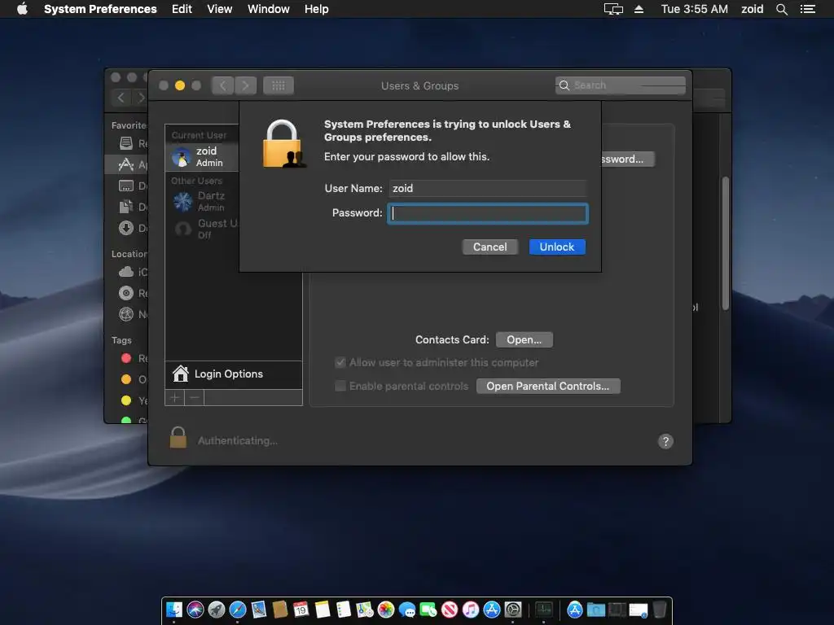Viewport: 834px width, 625px height.
Task: Click the display mirroring menu bar icon
Action: tap(613, 9)
